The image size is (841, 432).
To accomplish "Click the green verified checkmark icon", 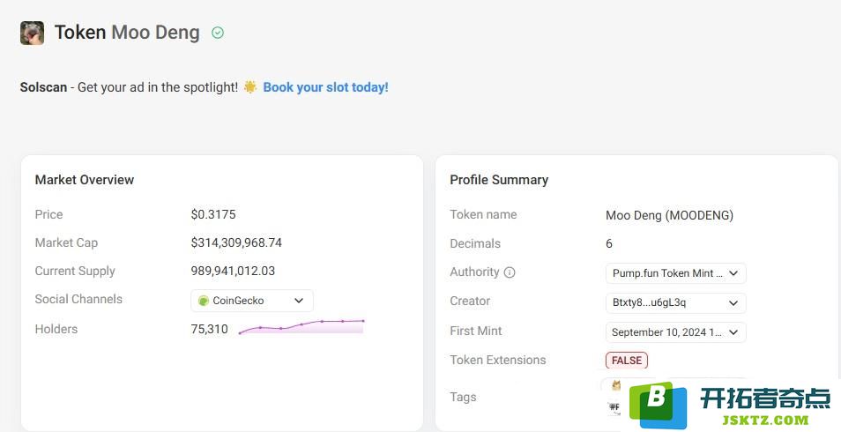I will coord(217,33).
